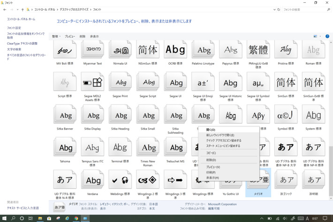
Task: Click the フォントの検索 search field
Action: pos(304,9)
